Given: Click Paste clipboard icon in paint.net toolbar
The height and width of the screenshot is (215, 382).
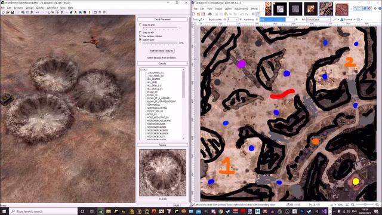Looking at the screenshot, I should [226, 14].
